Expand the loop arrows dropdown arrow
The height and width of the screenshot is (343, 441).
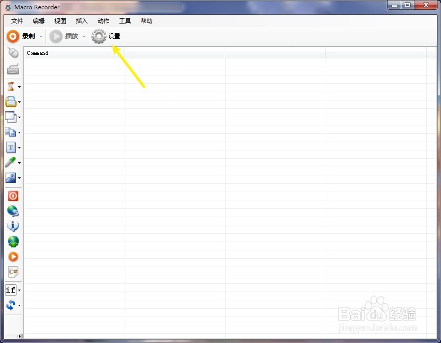pyautogui.click(x=19, y=305)
